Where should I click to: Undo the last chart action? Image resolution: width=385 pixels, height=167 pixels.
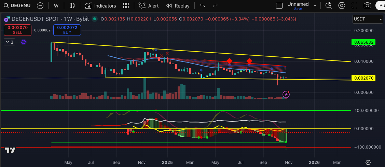pyautogui.click(x=202, y=6)
